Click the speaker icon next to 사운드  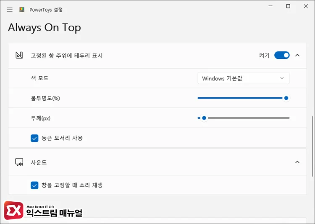click(x=19, y=162)
